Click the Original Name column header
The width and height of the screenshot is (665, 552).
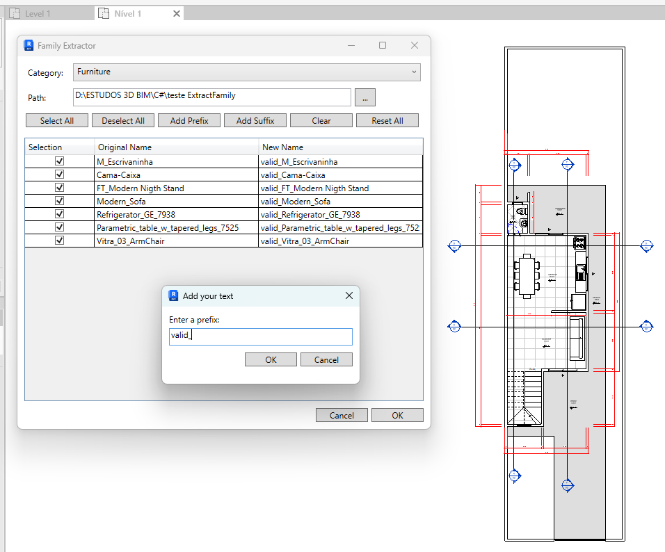coord(176,147)
